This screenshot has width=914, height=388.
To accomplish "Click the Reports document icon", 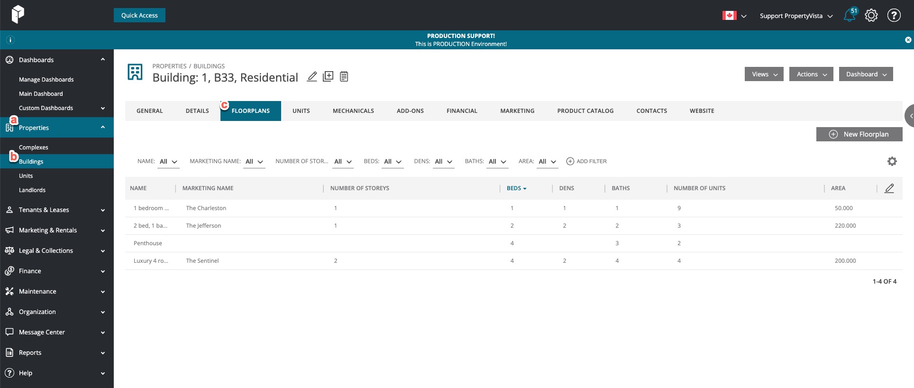I will (9, 352).
